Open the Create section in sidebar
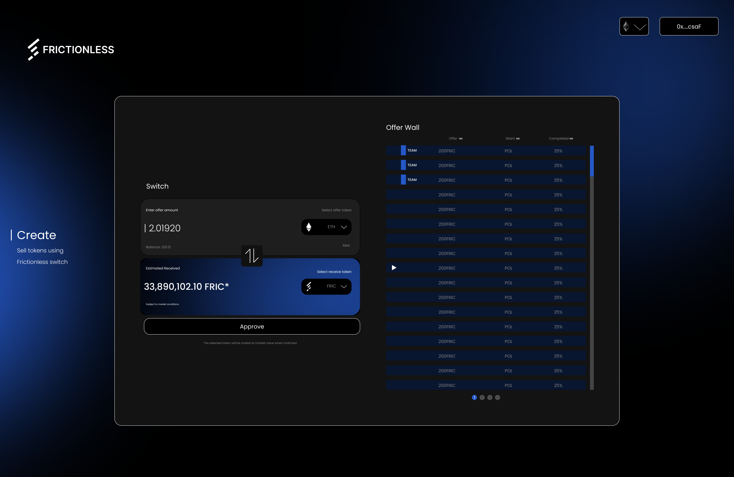The width and height of the screenshot is (734, 477). 36,235
